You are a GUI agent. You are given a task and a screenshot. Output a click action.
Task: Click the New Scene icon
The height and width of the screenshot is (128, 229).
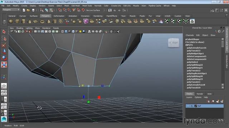tap(24, 10)
